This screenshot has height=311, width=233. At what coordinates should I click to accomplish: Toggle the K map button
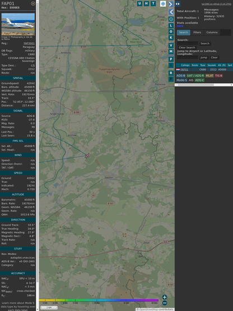click(x=171, y=38)
